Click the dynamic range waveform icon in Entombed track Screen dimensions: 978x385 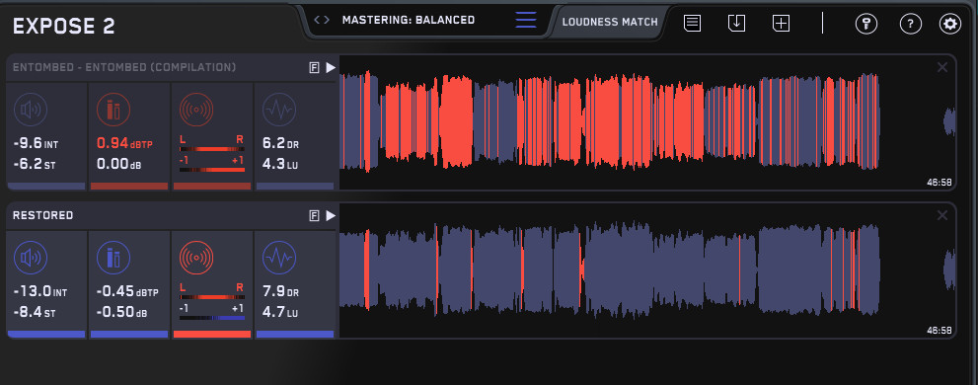point(278,110)
